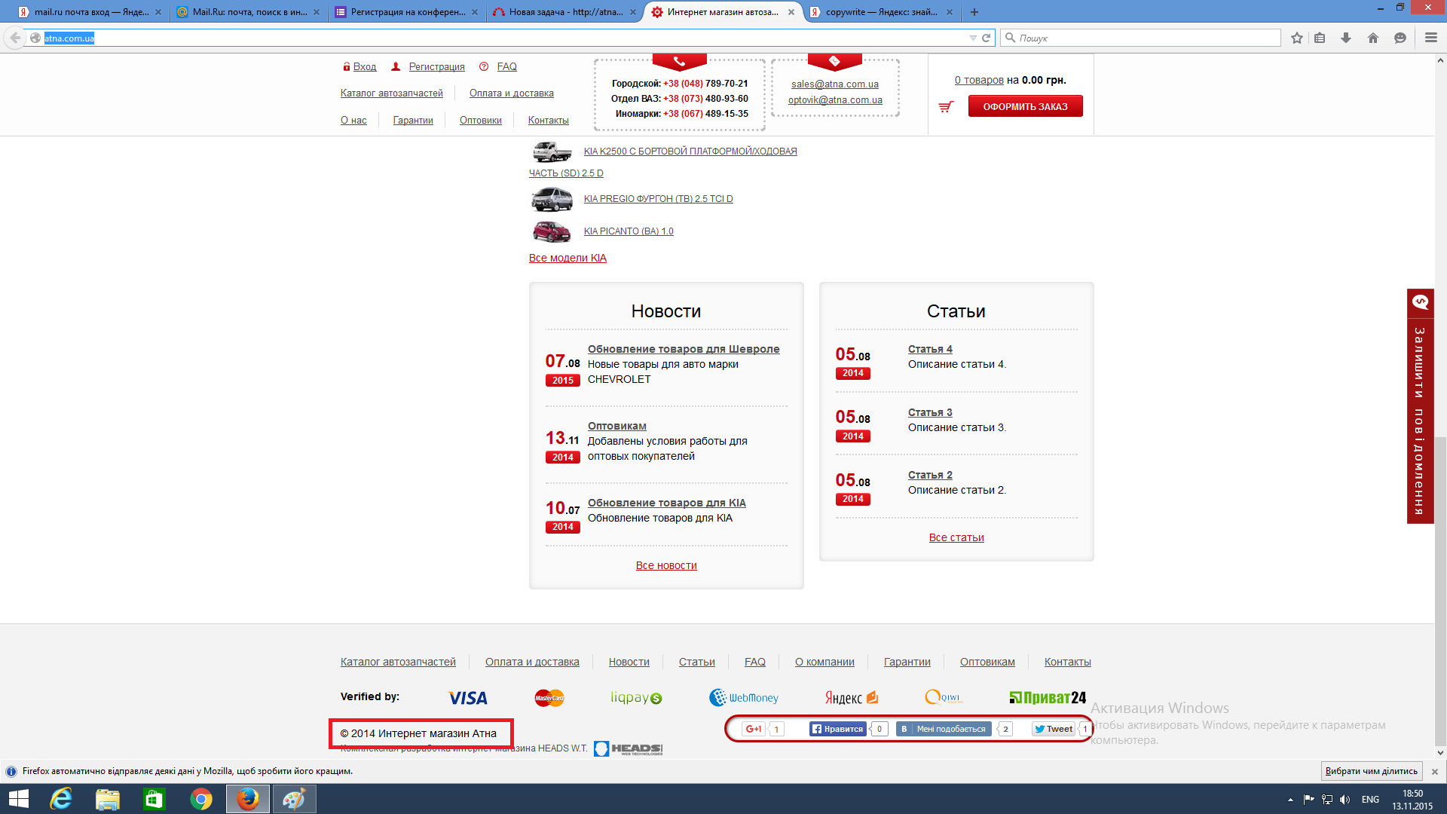Image resolution: width=1447 pixels, height=814 pixels.
Task: Click the KIA PICANTO car thumbnail
Action: [x=552, y=231]
